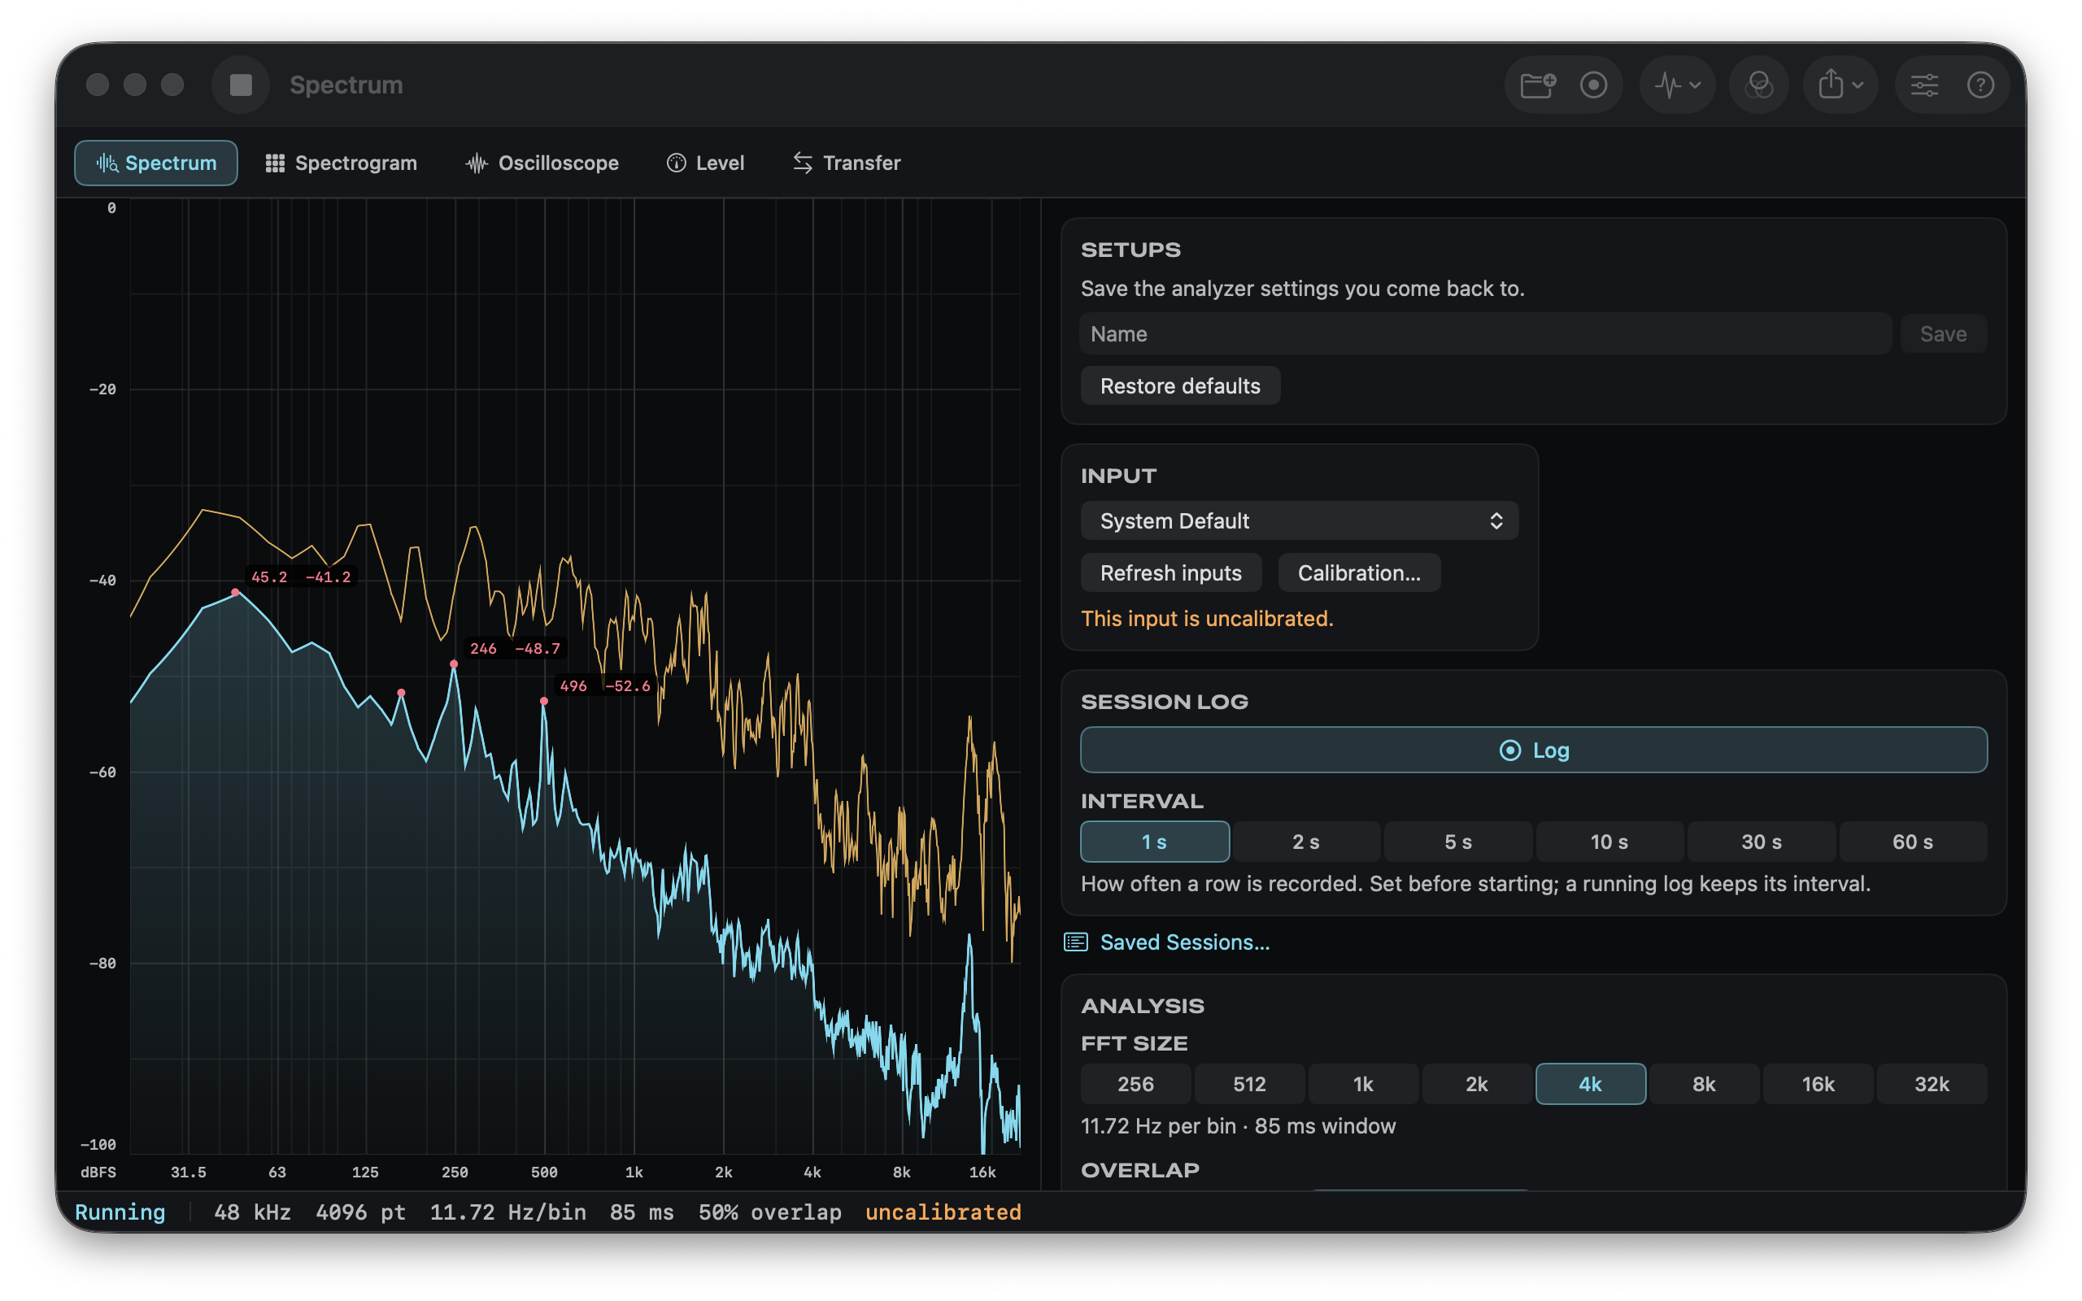This screenshot has height=1301, width=2082.
Task: Click "11.72 Hz per bin · 85 ms window" text
Action: [1238, 1125]
